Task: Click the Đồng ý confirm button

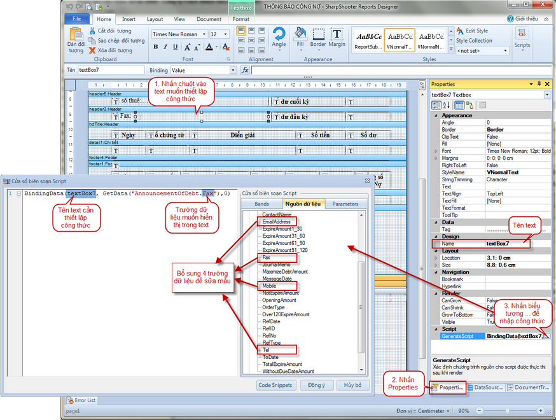Action: (x=316, y=385)
